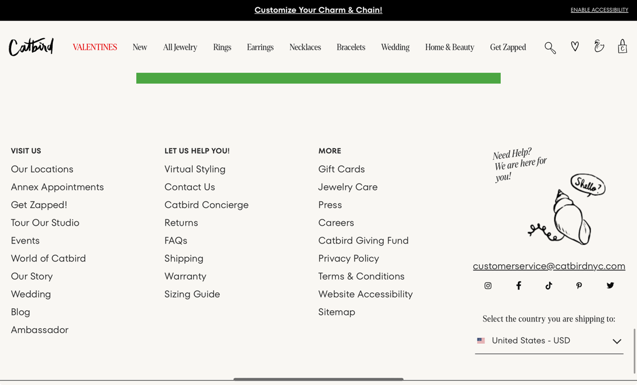Open Our Locations link
637x385 pixels.
click(x=42, y=169)
